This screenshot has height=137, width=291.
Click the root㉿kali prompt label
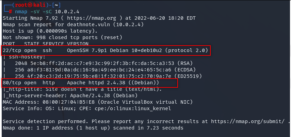pos(30,5)
